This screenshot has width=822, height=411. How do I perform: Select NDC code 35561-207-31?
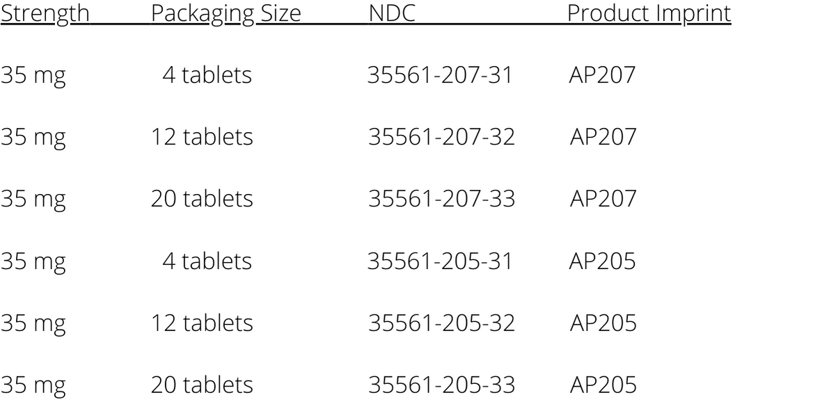click(440, 75)
